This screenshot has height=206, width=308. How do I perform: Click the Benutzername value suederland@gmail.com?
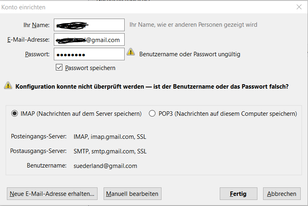pos(105,166)
